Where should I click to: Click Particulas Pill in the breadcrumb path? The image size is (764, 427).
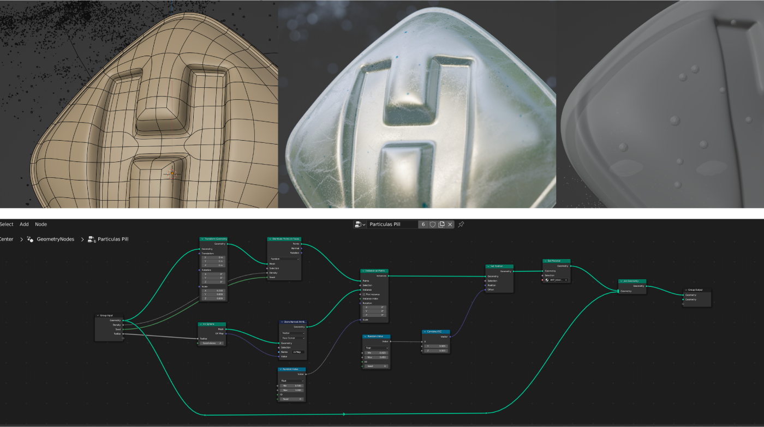[113, 239]
